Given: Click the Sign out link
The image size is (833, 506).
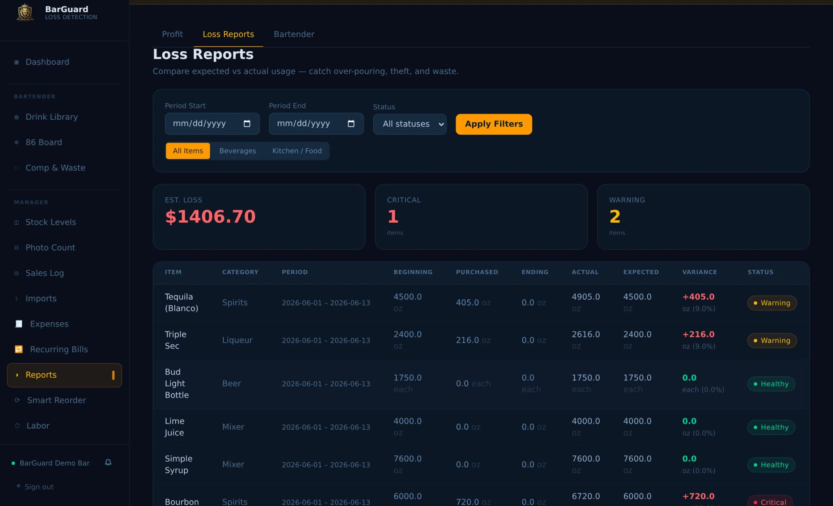Looking at the screenshot, I should tap(39, 487).
